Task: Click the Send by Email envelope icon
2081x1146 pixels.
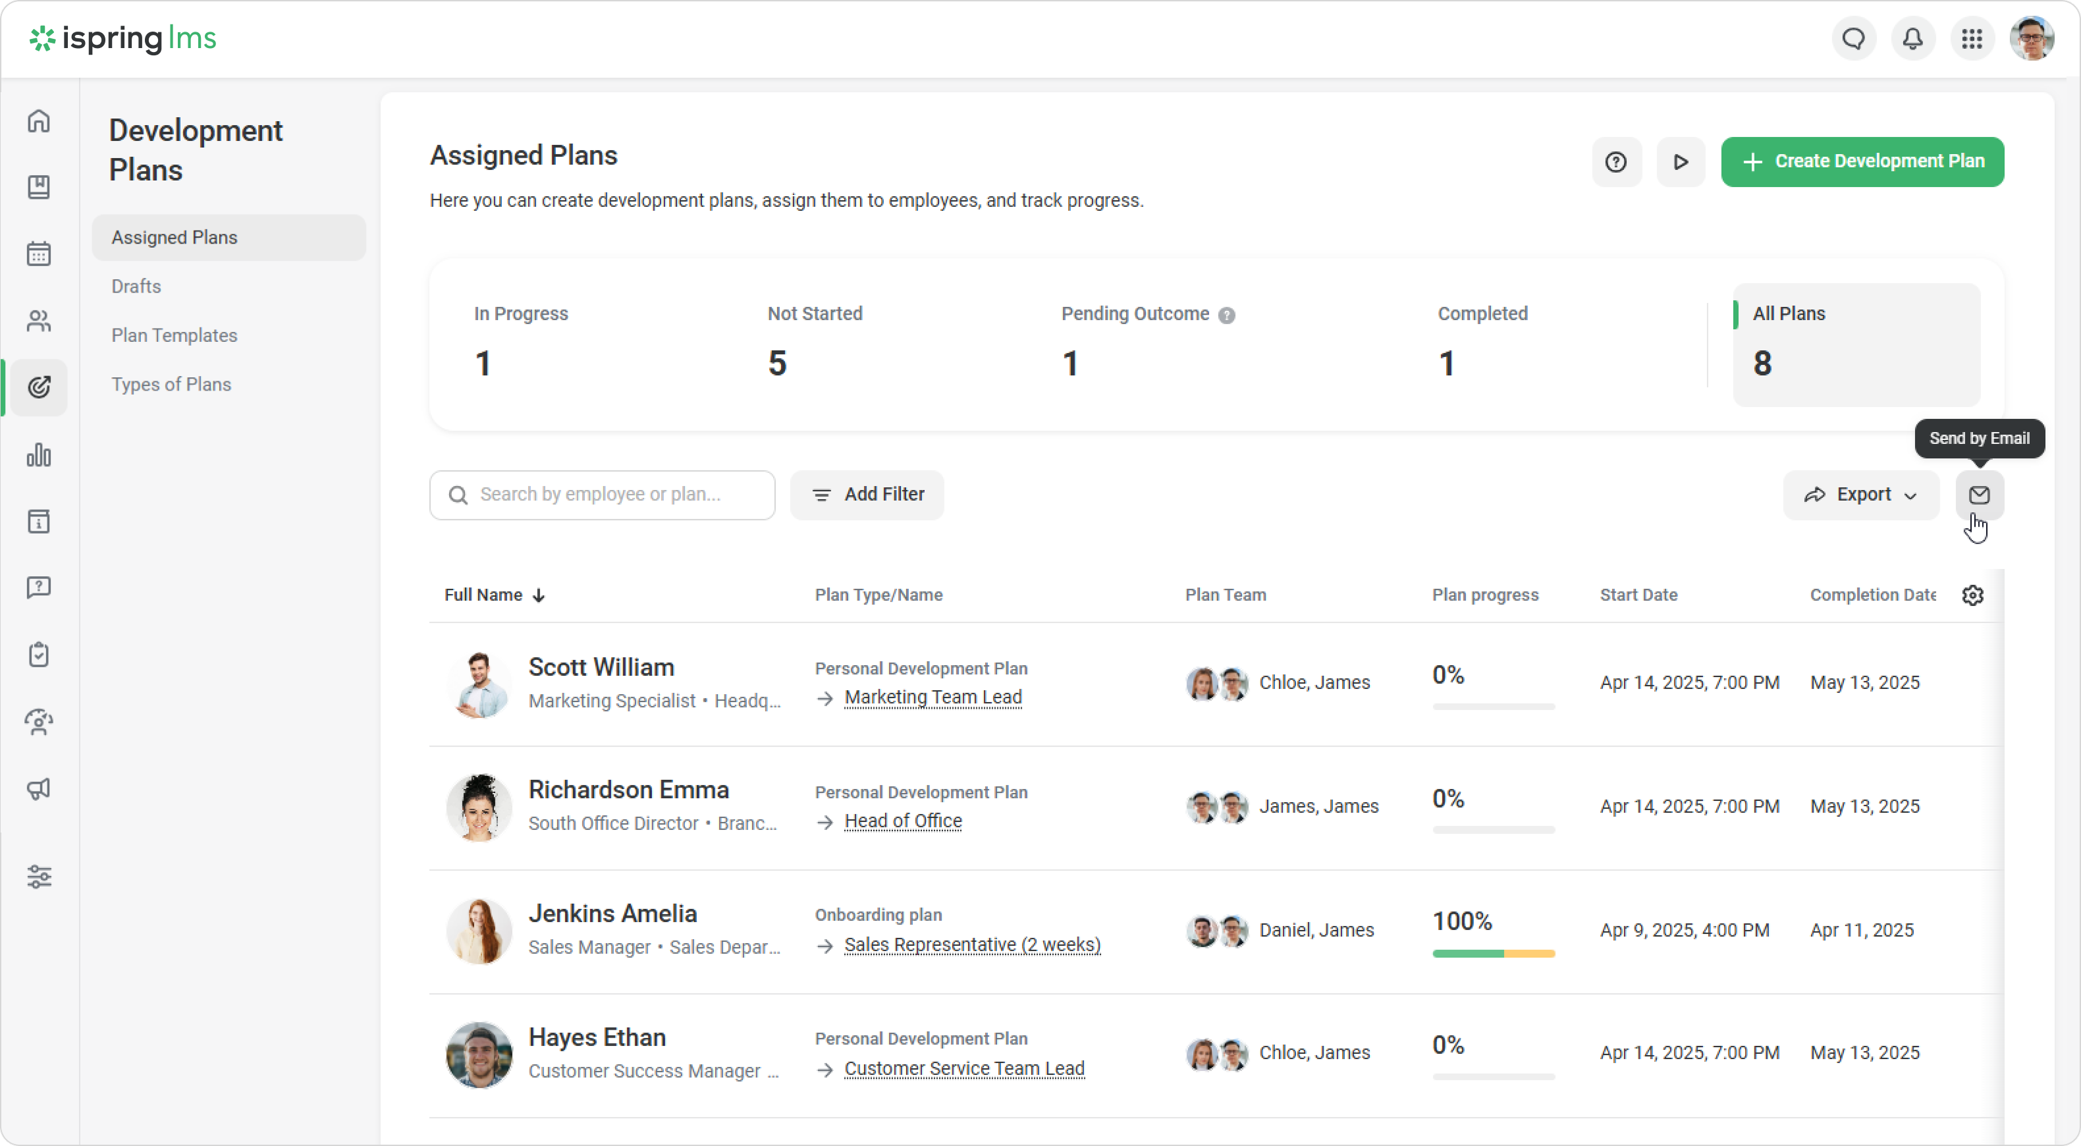Action: click(1978, 495)
